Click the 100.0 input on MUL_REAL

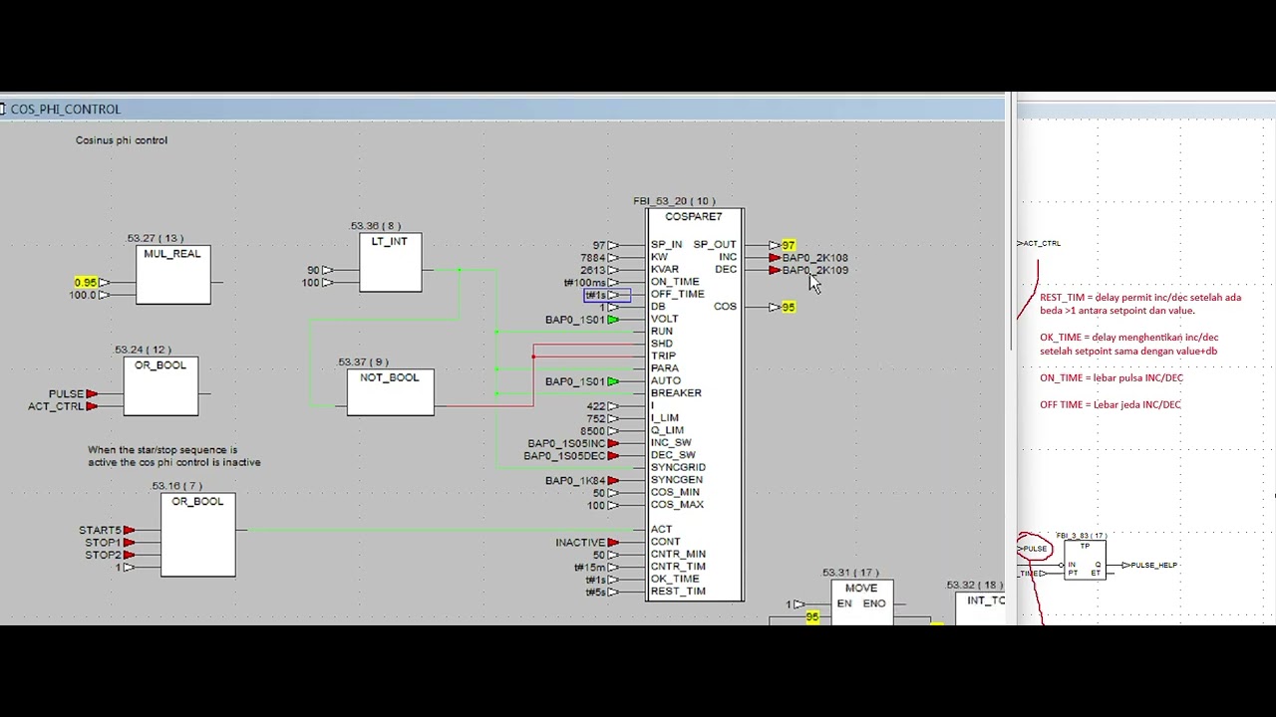point(84,295)
